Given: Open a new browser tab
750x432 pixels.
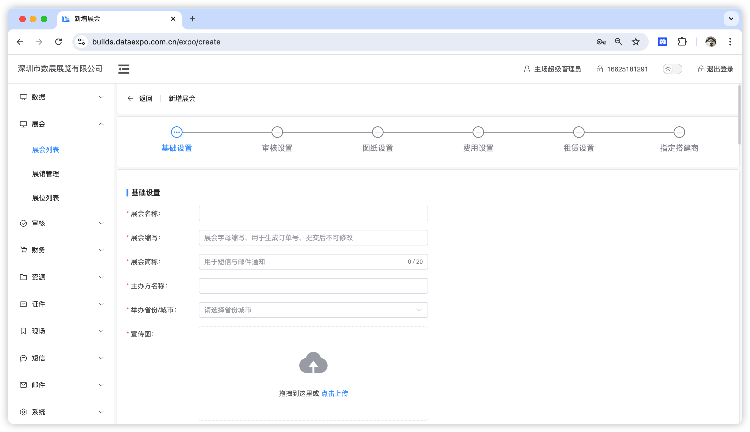Looking at the screenshot, I should [192, 19].
